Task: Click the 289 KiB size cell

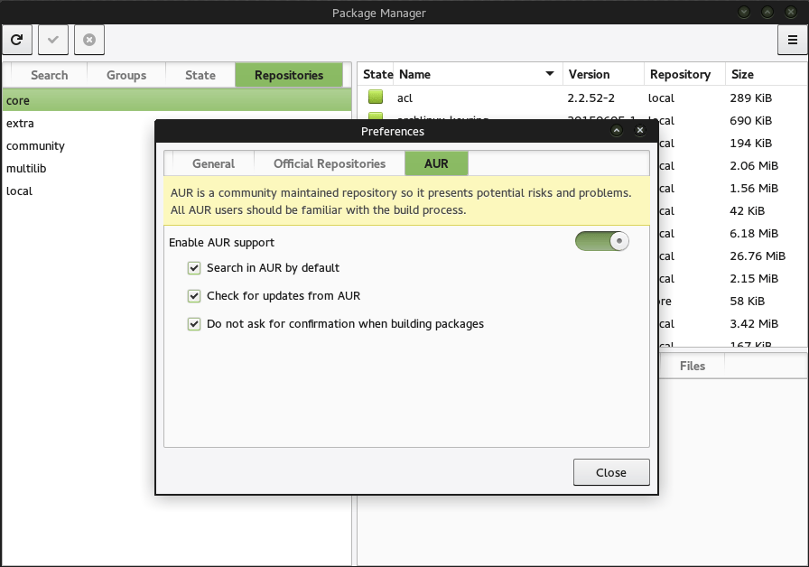Action: (750, 98)
